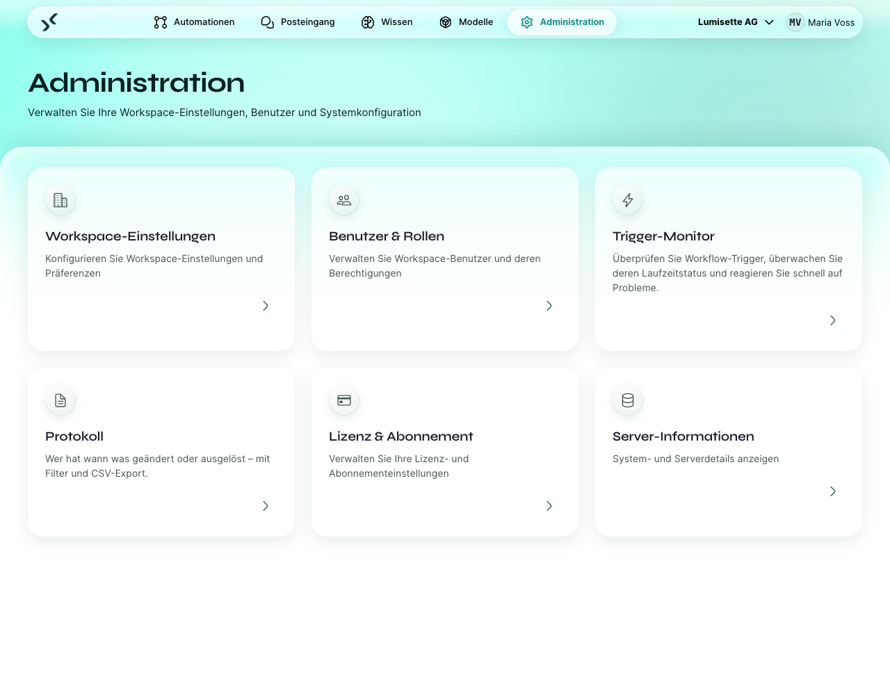The image size is (890, 695).
Task: Select the Administration nav label
Action: coord(572,22)
